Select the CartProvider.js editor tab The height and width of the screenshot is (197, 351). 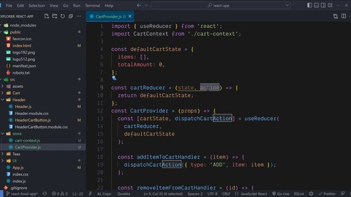(110, 16)
